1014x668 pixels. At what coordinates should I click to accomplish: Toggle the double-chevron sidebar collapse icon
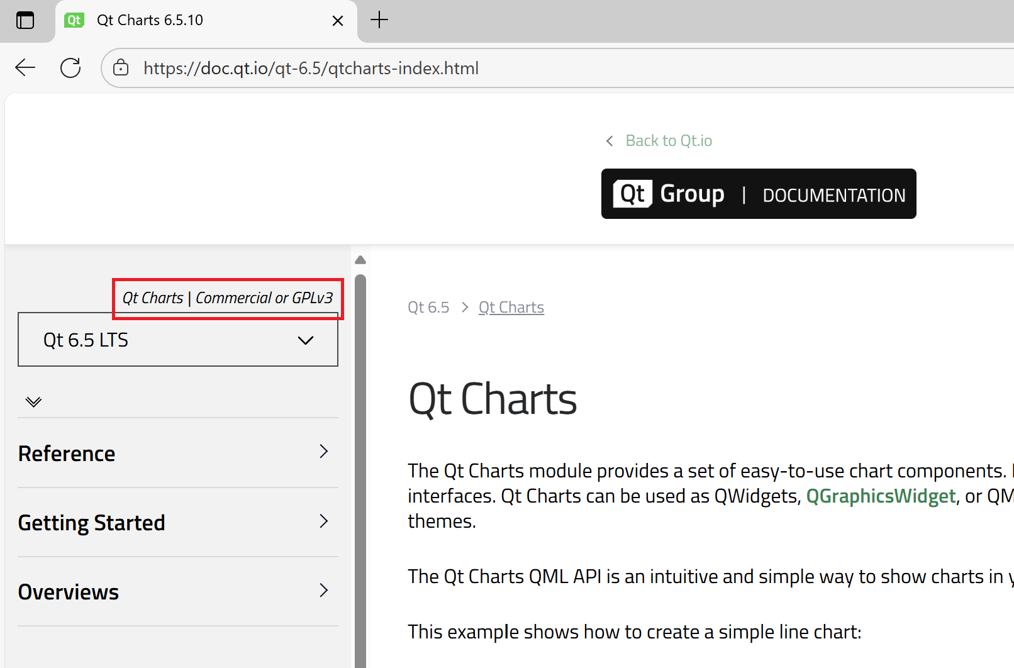pyautogui.click(x=33, y=401)
